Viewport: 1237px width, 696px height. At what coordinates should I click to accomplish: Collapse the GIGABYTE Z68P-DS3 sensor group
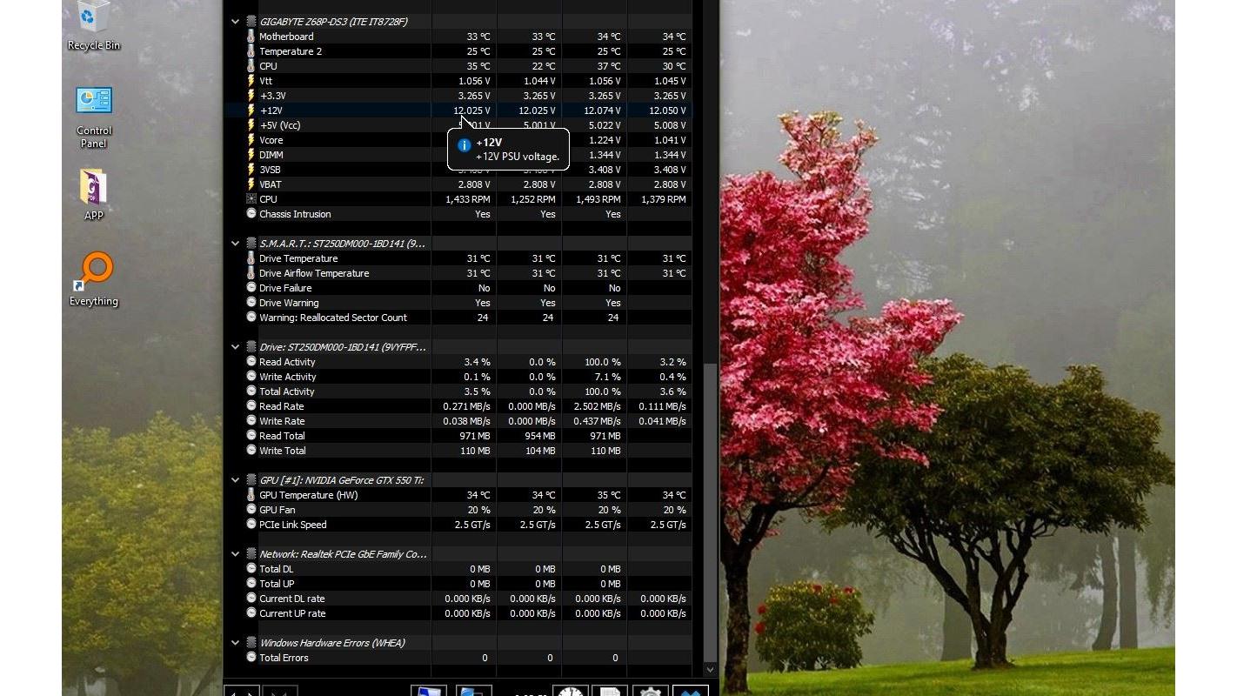point(235,22)
